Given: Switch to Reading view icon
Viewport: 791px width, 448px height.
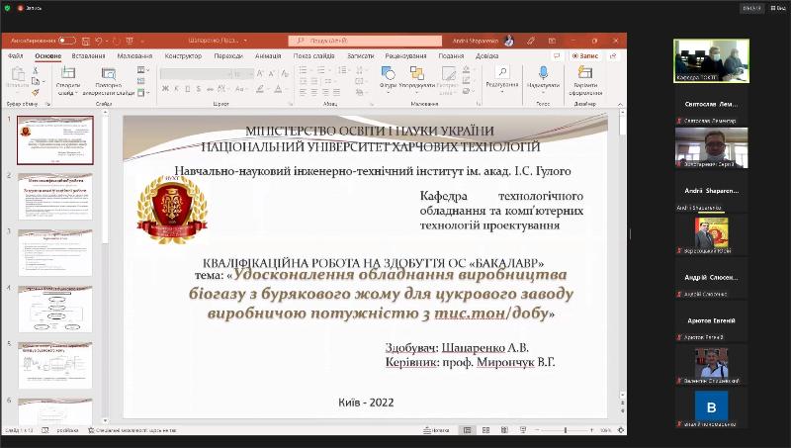Looking at the screenshot, I should 504,430.
